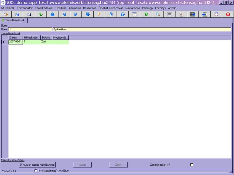Click the blue double-down arrow (last record) icon
The height and width of the screenshot is (175, 234).
(x=87, y=14)
